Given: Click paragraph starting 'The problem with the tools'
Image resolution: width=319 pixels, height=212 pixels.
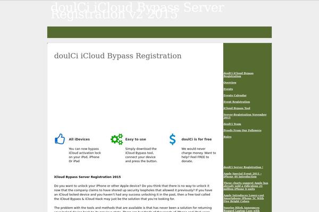Looking at the screenshot, I should coord(133,209).
